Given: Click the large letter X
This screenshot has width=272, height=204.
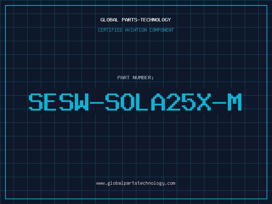Looking at the screenshot, I should [204, 102].
